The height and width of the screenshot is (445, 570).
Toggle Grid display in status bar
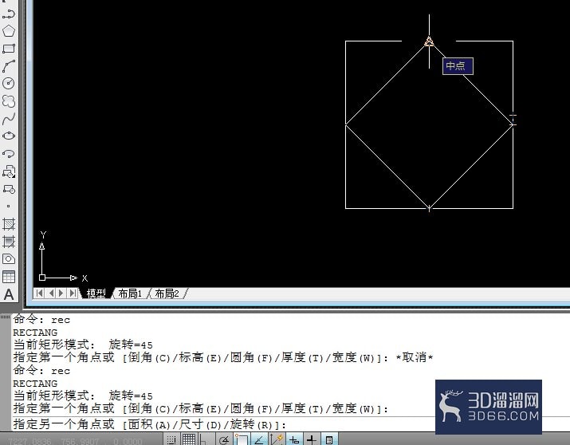coord(189,439)
